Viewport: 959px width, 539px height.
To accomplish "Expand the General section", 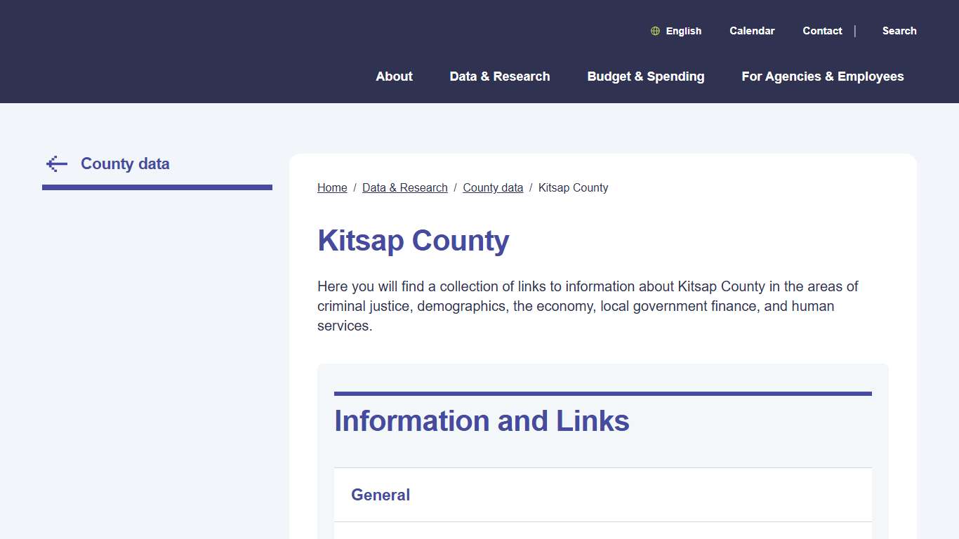I will pyautogui.click(x=381, y=495).
